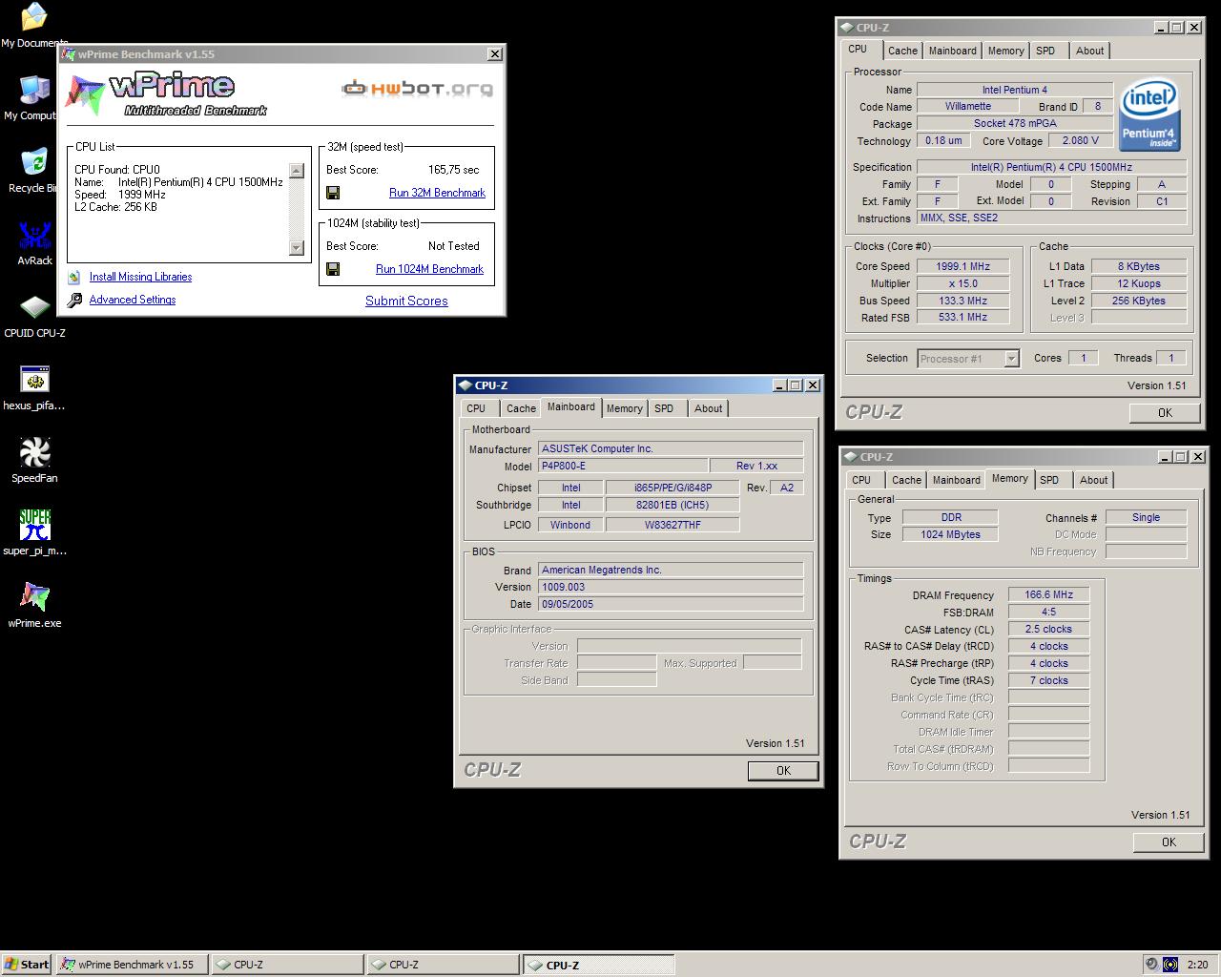Open My Computer desktop icon
This screenshot has width=1221, height=977.
coord(33,90)
